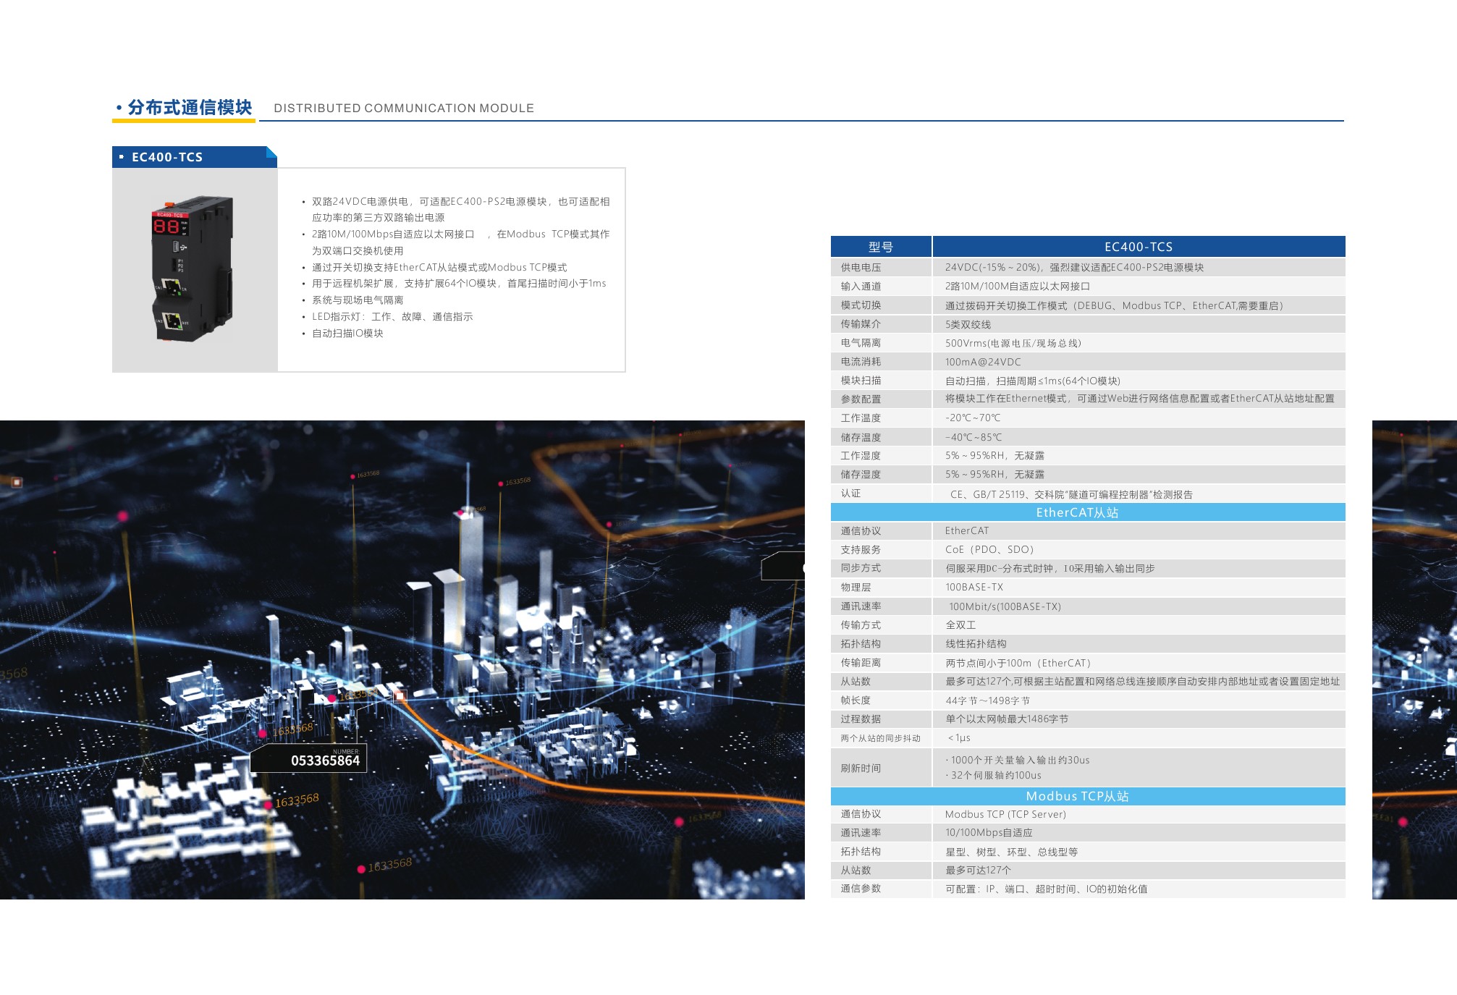The width and height of the screenshot is (1457, 995).
Task: Click the red 88 display on the module
Action: [166, 226]
